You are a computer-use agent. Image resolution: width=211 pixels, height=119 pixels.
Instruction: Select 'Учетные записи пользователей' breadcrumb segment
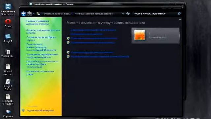[94, 14]
